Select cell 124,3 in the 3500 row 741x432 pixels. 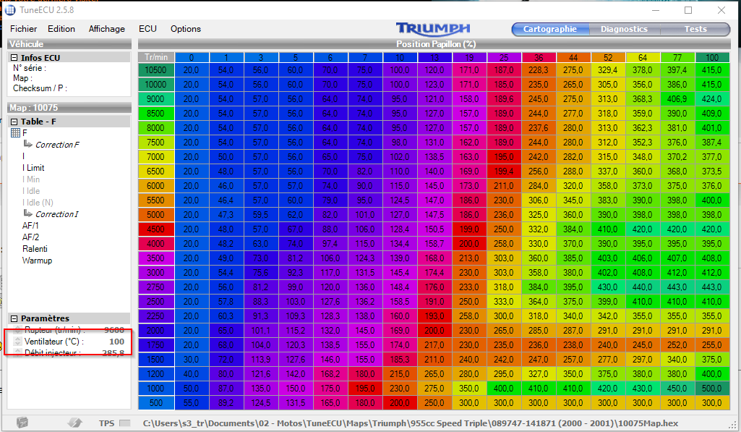(365, 258)
